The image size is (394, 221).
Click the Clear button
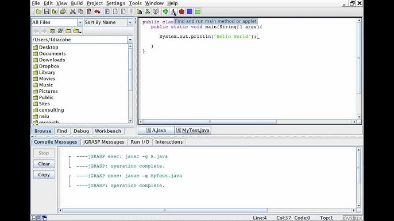(x=44, y=164)
